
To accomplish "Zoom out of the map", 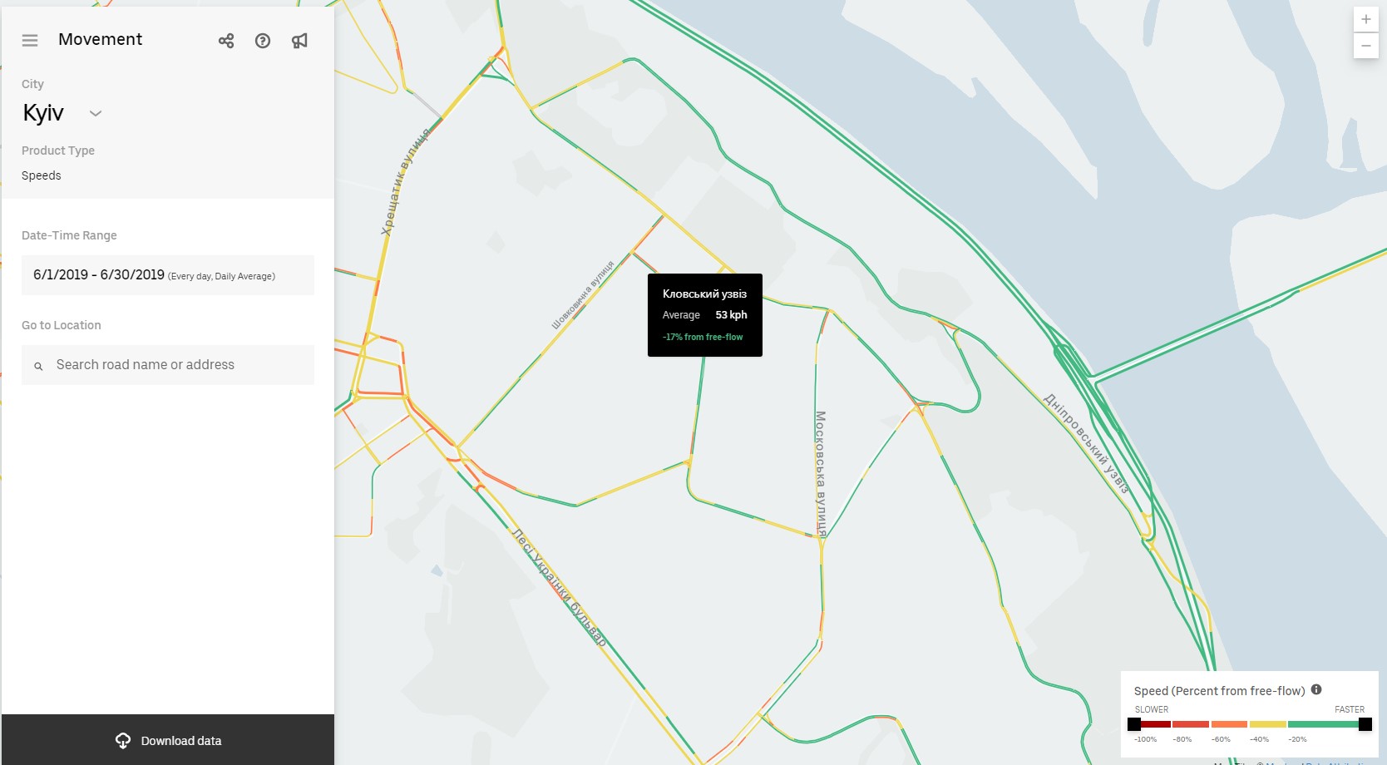I will coord(1365,46).
